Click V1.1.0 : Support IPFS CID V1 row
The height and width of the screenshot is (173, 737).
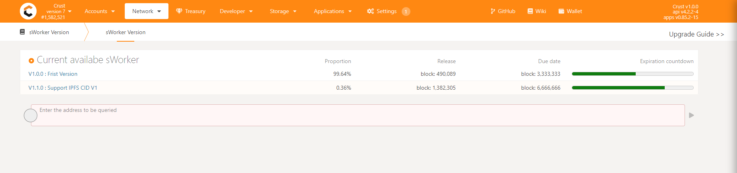(359, 88)
